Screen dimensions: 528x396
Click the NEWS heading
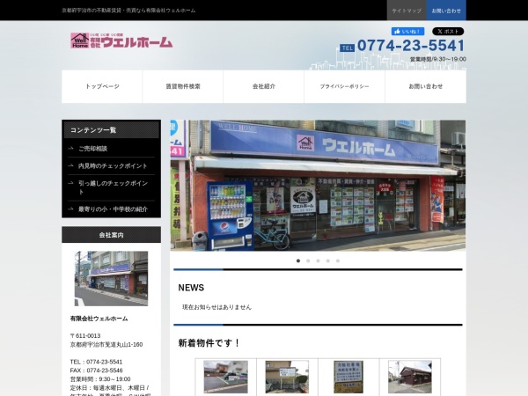click(191, 288)
